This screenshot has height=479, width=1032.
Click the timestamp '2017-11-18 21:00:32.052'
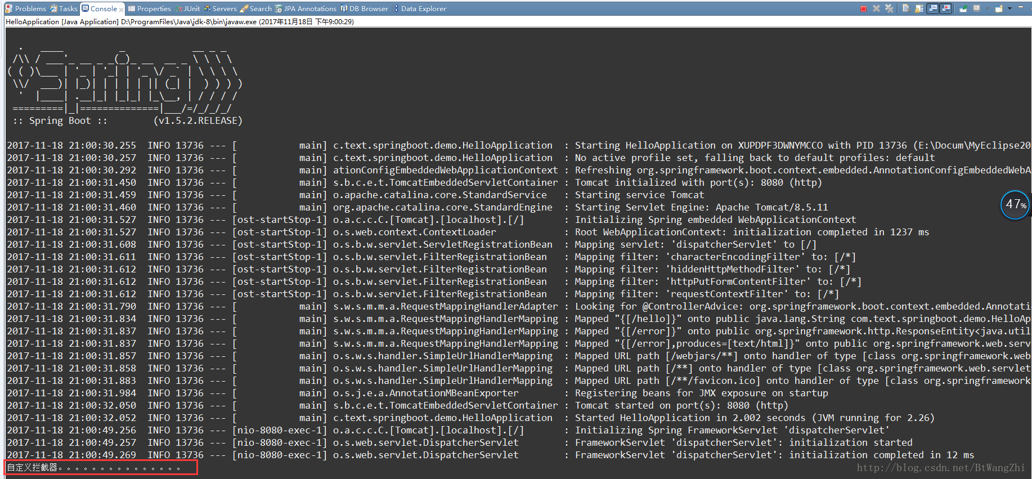(x=71, y=418)
